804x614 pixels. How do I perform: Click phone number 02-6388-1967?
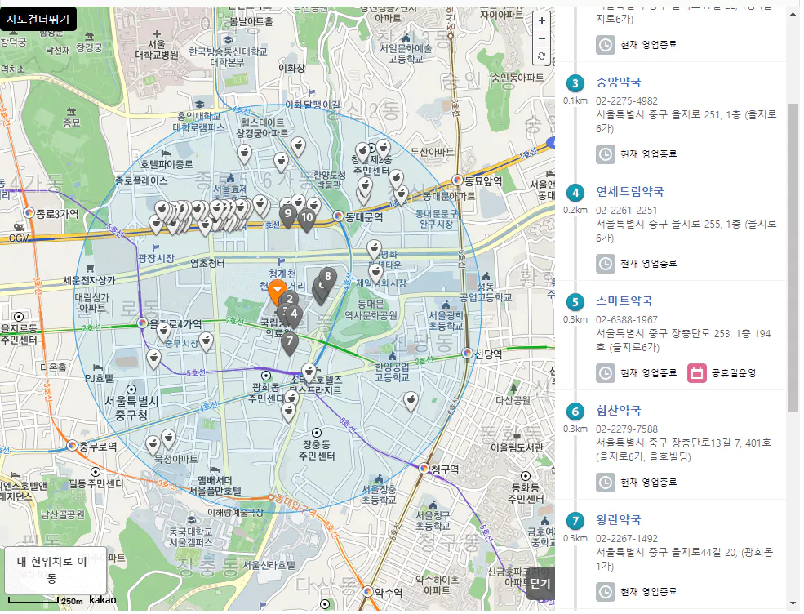coord(627,319)
